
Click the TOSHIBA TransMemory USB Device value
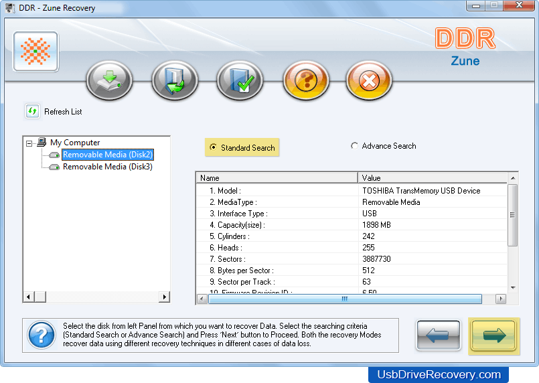[x=421, y=190]
